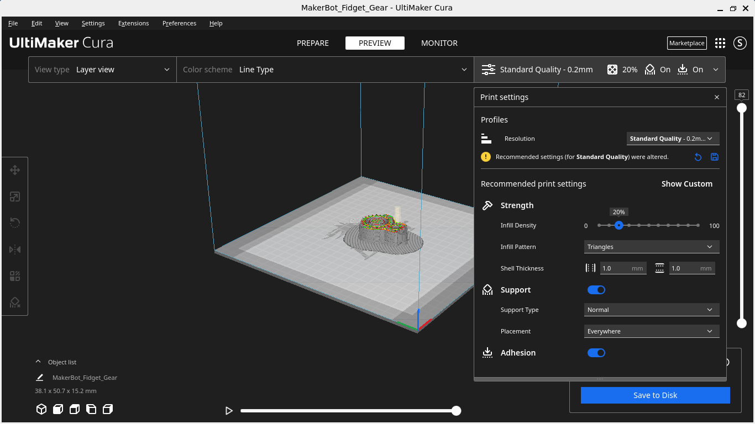
Task: Click the Save to Disk button
Action: coord(655,395)
